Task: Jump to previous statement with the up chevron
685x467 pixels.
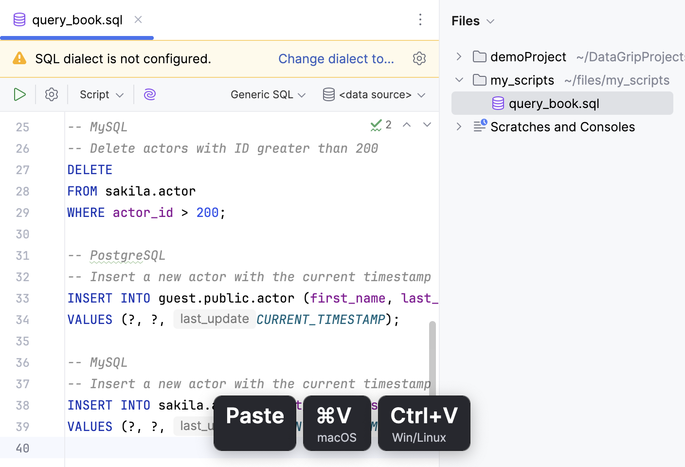Action: point(407,125)
